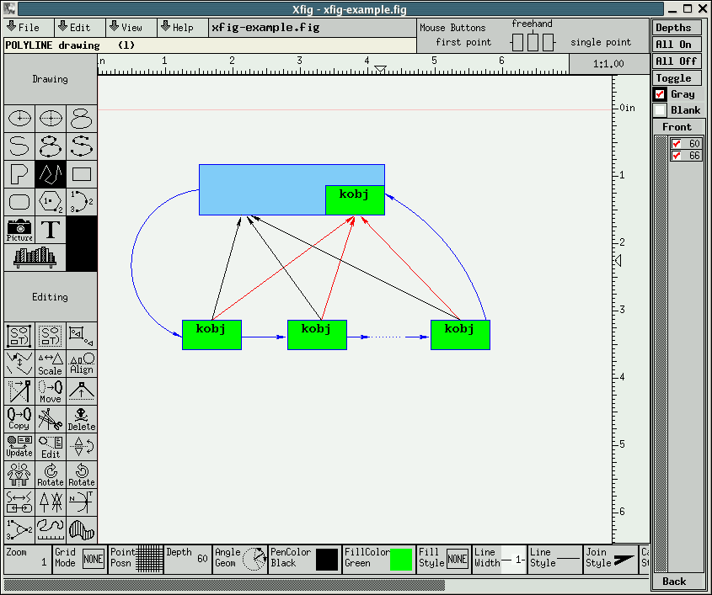Select the Delete (skull) editing tool
The width and height of the screenshot is (712, 595).
(x=81, y=418)
